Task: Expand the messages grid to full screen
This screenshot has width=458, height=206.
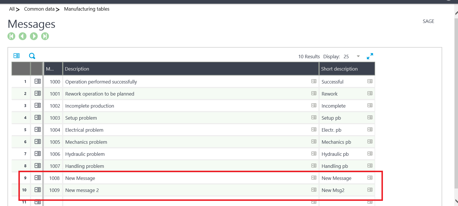Action: tap(370, 56)
